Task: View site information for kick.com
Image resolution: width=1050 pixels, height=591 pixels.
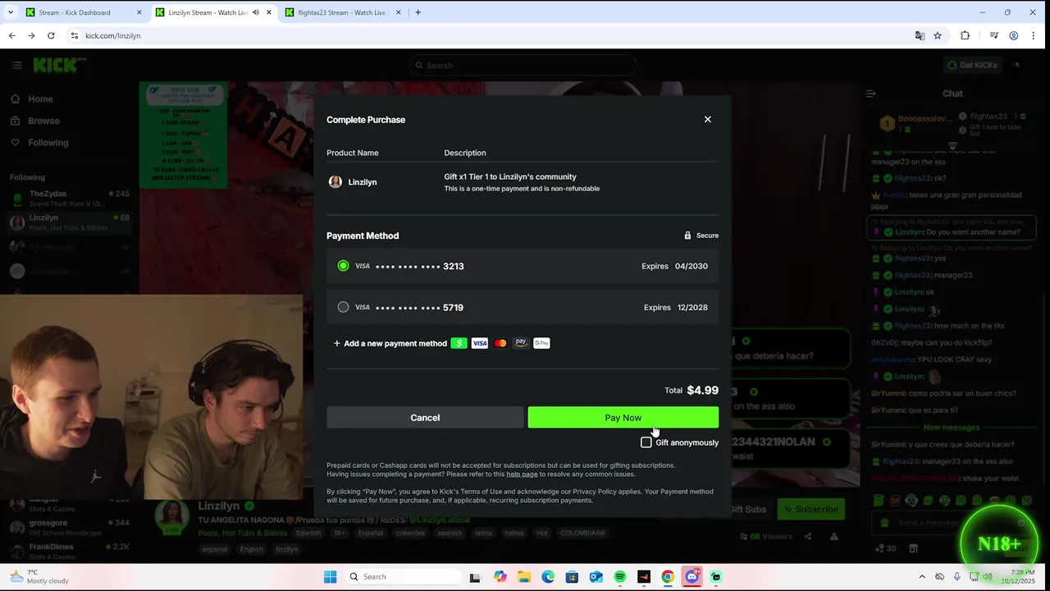Action: click(x=74, y=35)
